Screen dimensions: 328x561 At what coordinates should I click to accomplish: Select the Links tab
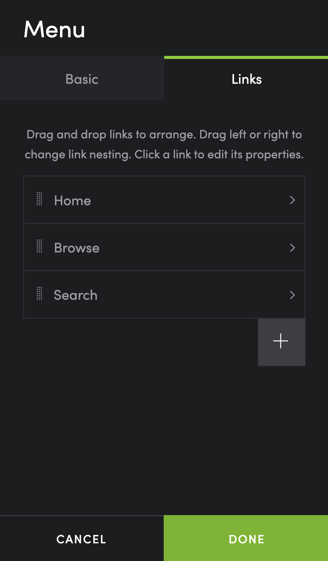tap(246, 79)
